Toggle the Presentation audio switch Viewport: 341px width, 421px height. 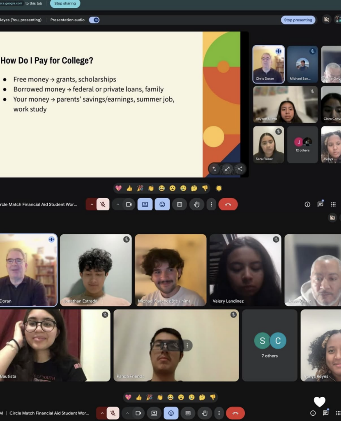94,20
